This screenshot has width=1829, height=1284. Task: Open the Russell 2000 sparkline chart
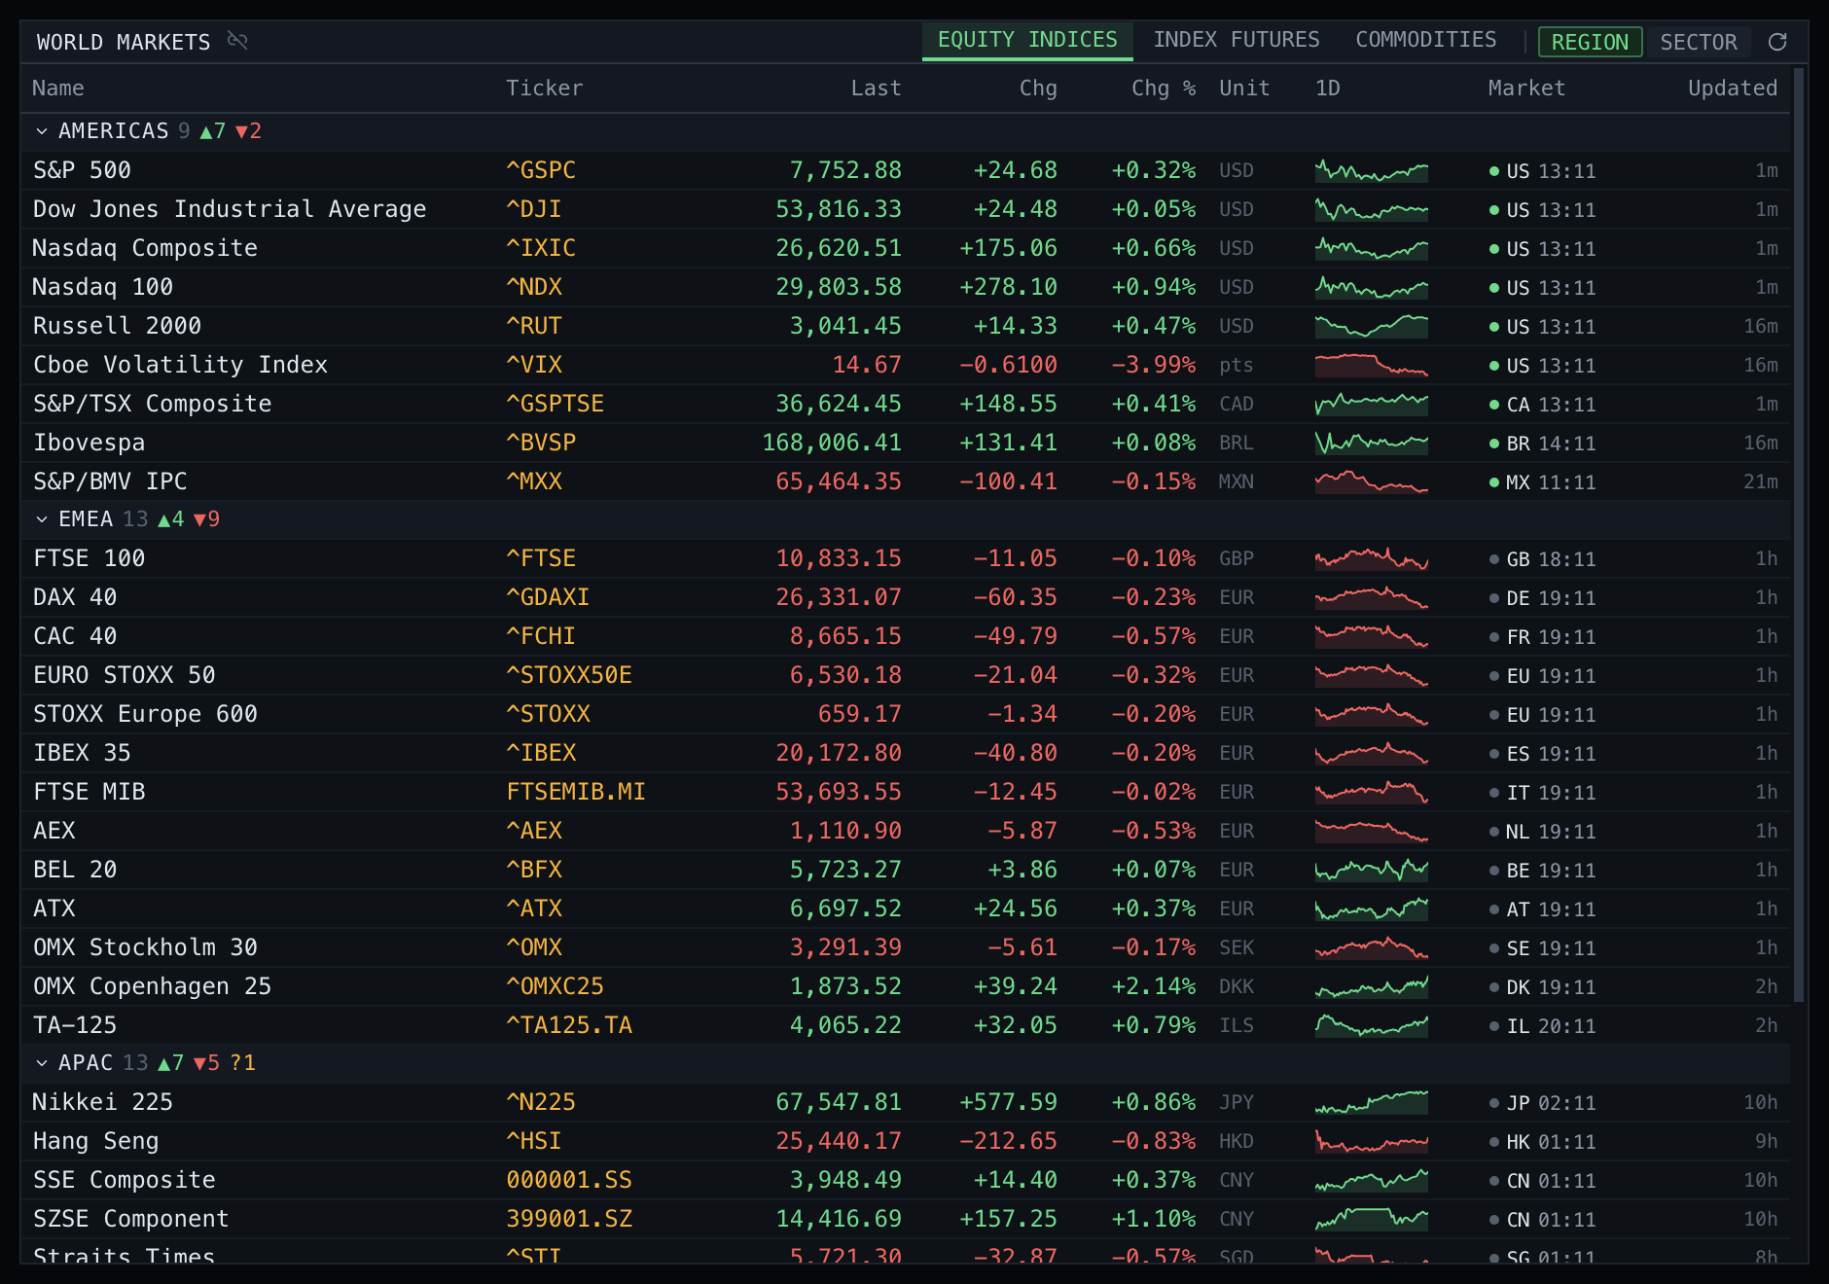click(1371, 327)
